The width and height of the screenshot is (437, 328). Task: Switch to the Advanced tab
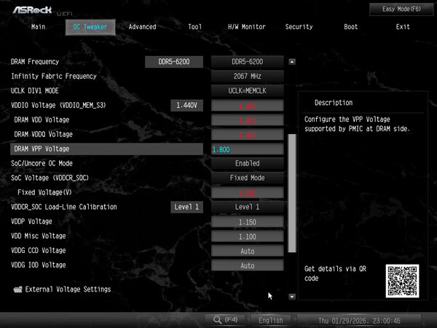click(142, 27)
